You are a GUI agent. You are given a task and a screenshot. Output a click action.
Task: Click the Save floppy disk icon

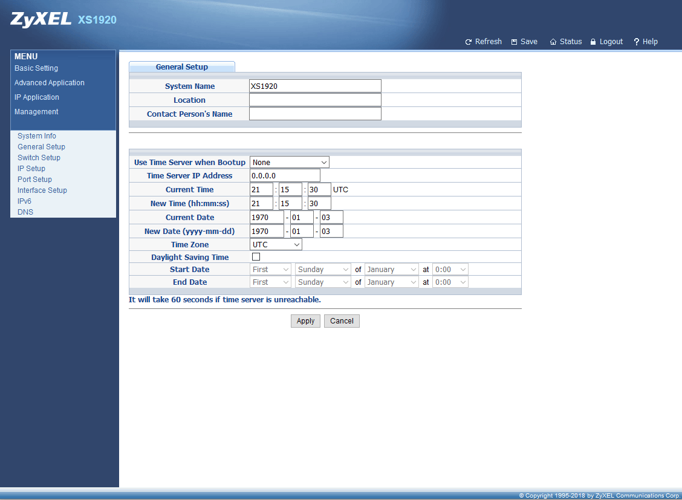pyautogui.click(x=514, y=42)
